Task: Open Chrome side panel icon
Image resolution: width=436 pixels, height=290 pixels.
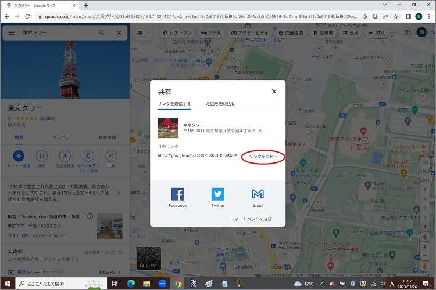Action: [409, 17]
